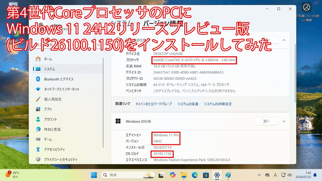Open ネットワークとインターネット settings
The width and height of the screenshot is (322, 181).
[62, 89]
